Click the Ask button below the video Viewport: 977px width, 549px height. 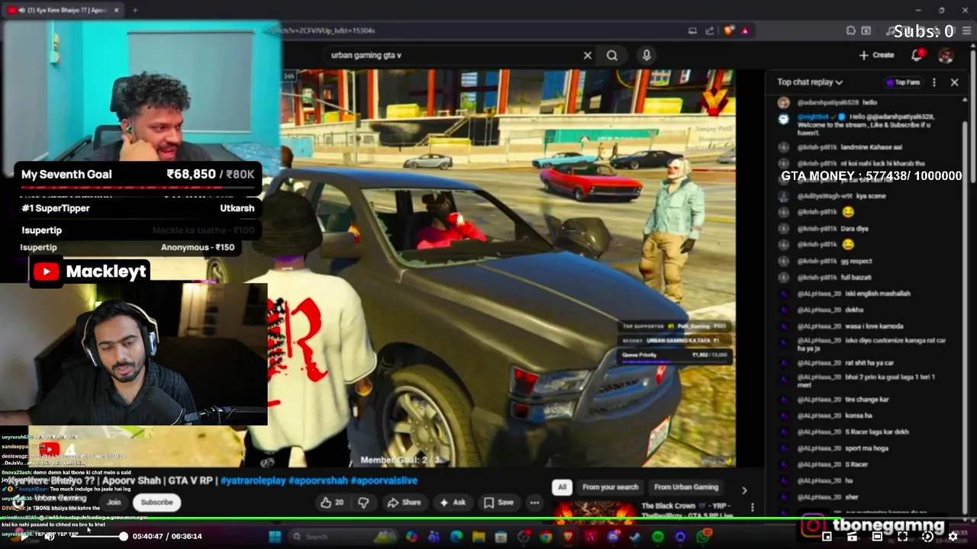(x=453, y=502)
